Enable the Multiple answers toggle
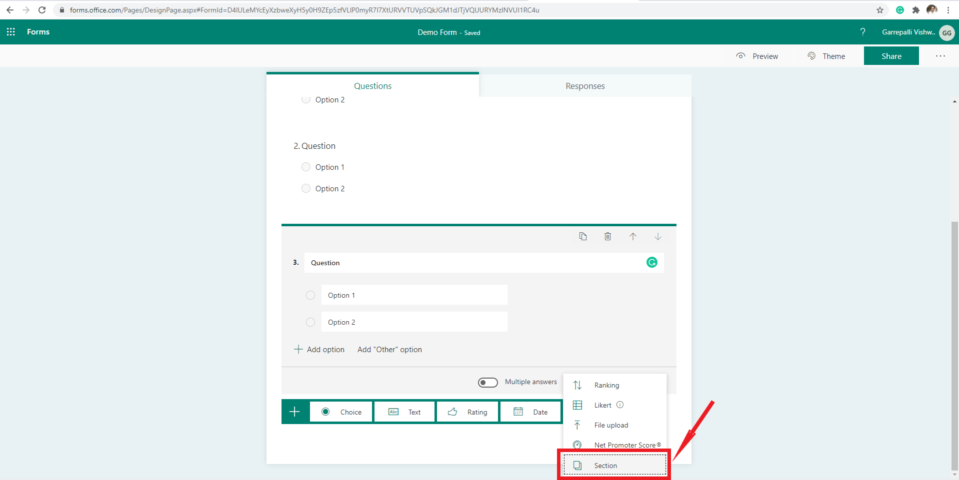 click(x=487, y=382)
